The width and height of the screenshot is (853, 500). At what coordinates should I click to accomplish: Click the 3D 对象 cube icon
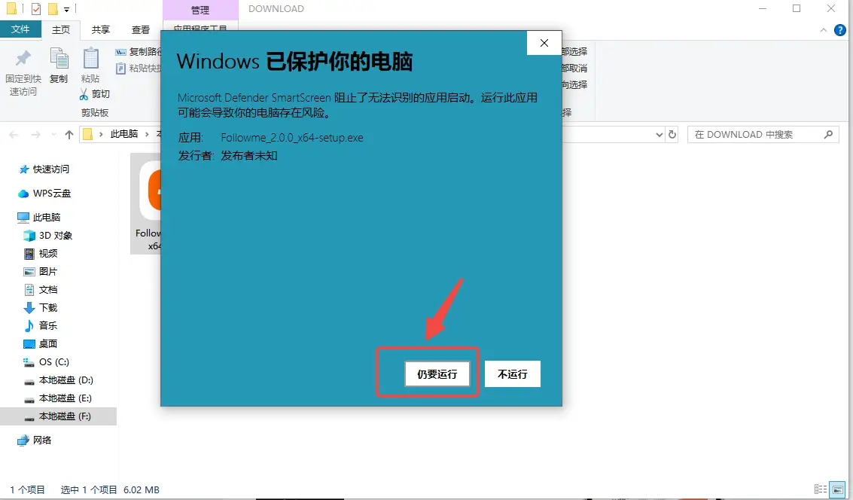(29, 236)
